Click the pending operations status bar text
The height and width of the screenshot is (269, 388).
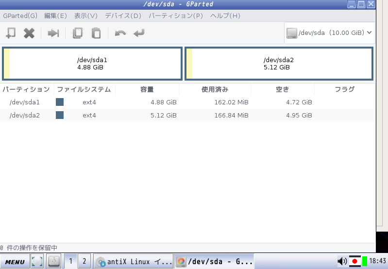point(29,248)
